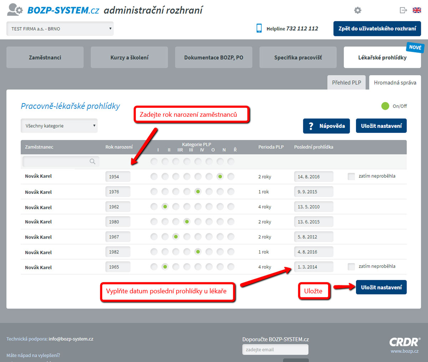The image size is (428, 362).
Task: Click the birth year field showing 1954
Action: 118,177
